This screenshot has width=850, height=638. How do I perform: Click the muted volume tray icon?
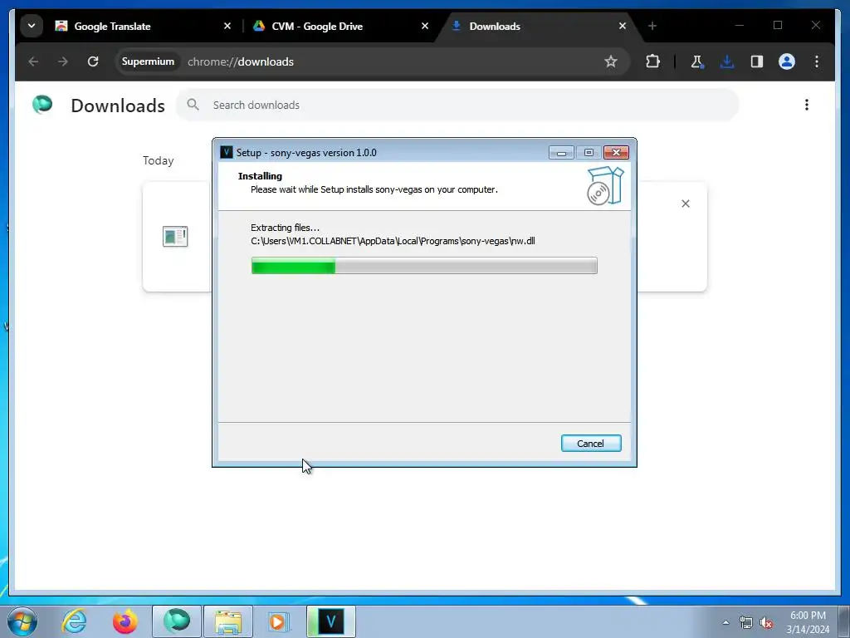[766, 623]
